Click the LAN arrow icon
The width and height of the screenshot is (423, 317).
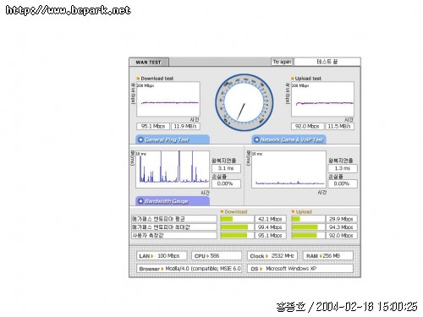point(152,256)
